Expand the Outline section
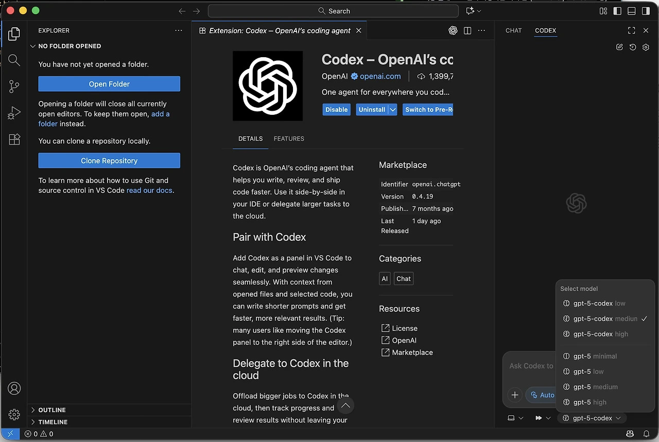659x442 pixels. [110, 410]
